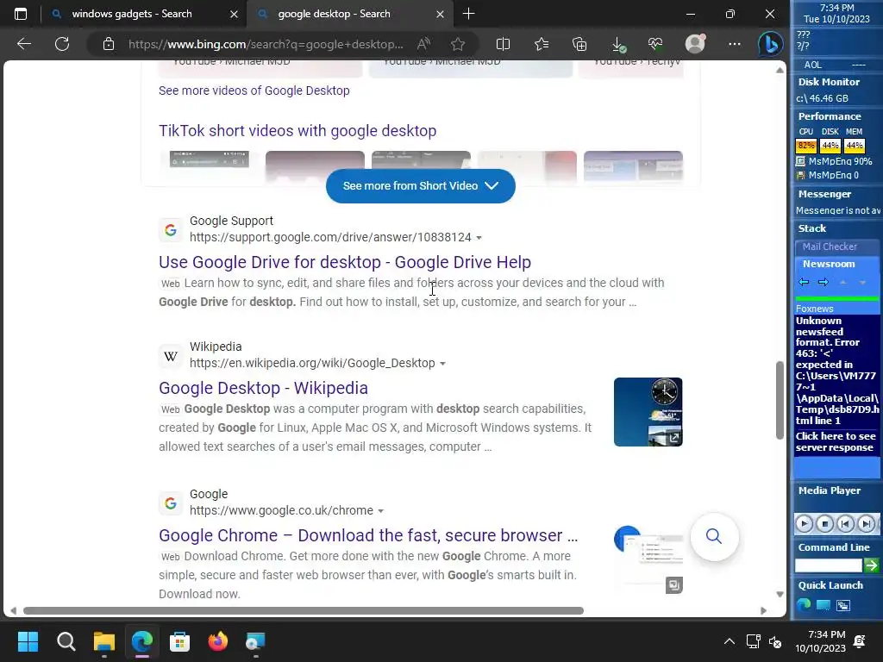
Task: Run the Command Line green arrow
Action: tap(871, 565)
